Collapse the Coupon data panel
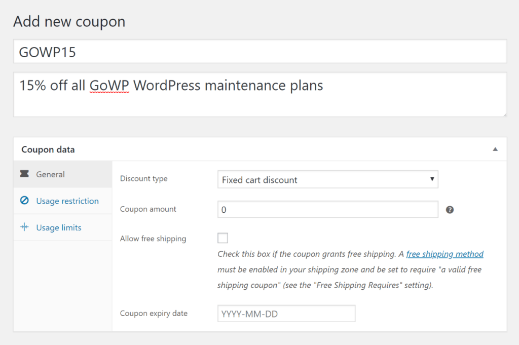Screen dimensions: 519x345 495,149
